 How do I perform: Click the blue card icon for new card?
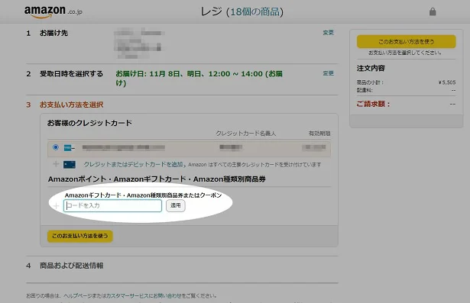(x=70, y=164)
